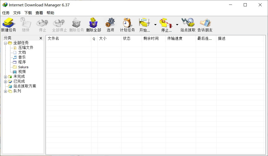This screenshot has height=156, width=268.
Task: Expand the 队列 tree node
Action: pos(6,91)
